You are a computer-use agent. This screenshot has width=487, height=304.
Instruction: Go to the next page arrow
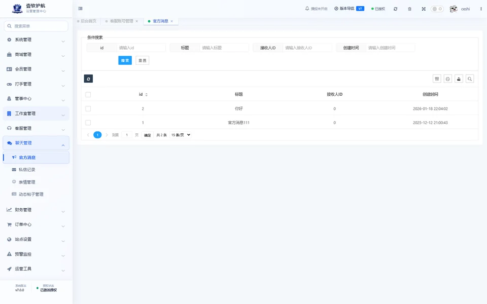(x=107, y=135)
